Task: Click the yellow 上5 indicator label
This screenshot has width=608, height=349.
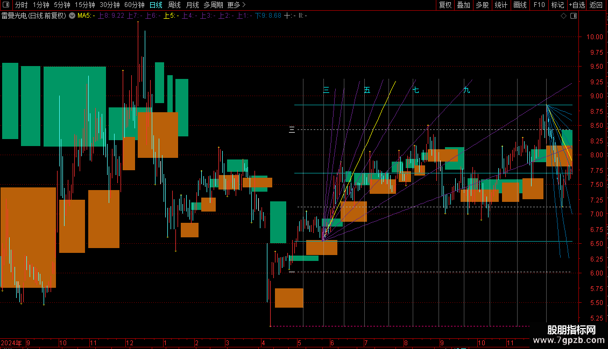Action: click(x=171, y=16)
